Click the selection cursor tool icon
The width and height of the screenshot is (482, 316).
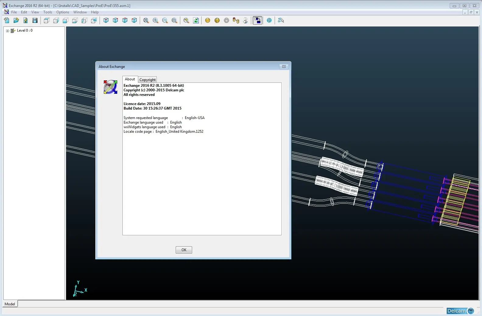pos(281,20)
